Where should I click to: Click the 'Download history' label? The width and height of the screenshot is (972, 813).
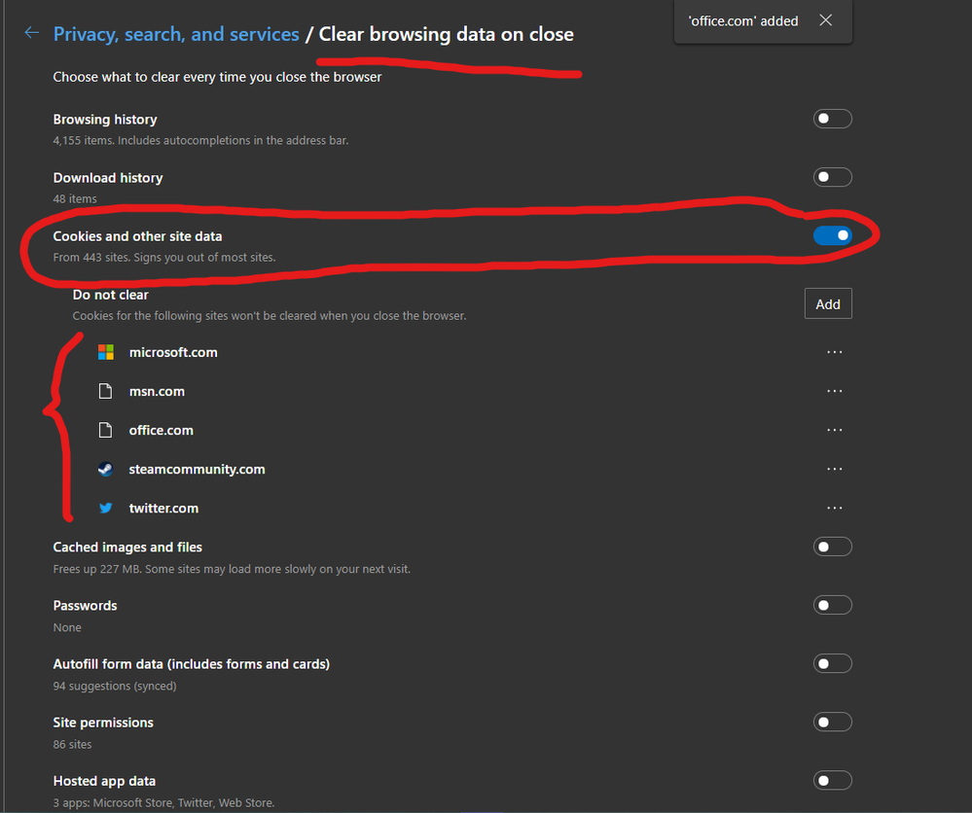click(x=108, y=178)
